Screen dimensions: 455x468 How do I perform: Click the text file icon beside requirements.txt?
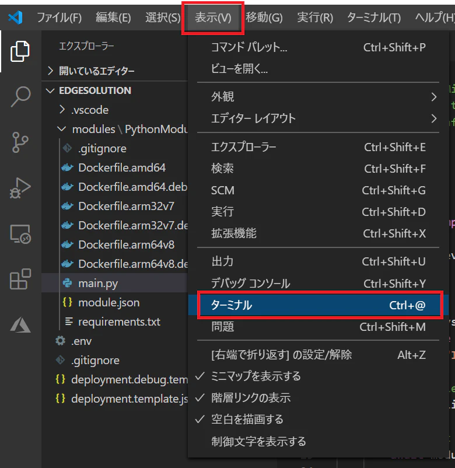click(69, 322)
